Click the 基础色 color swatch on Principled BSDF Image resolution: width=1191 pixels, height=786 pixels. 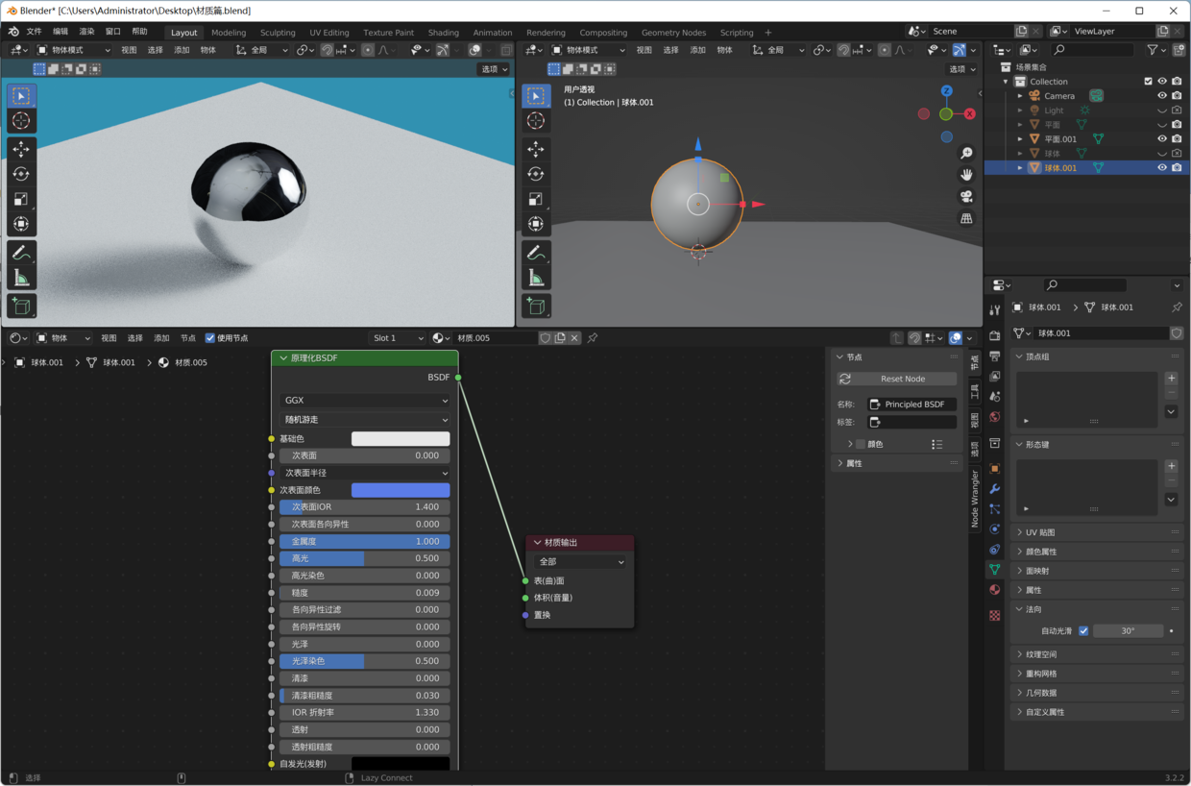click(401, 438)
